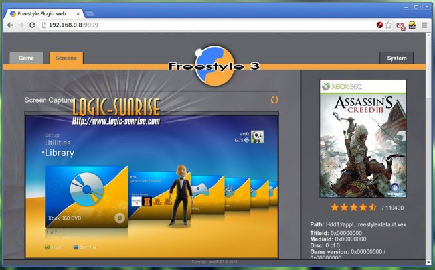Click Utilities in the captured dashboard

pyautogui.click(x=58, y=143)
